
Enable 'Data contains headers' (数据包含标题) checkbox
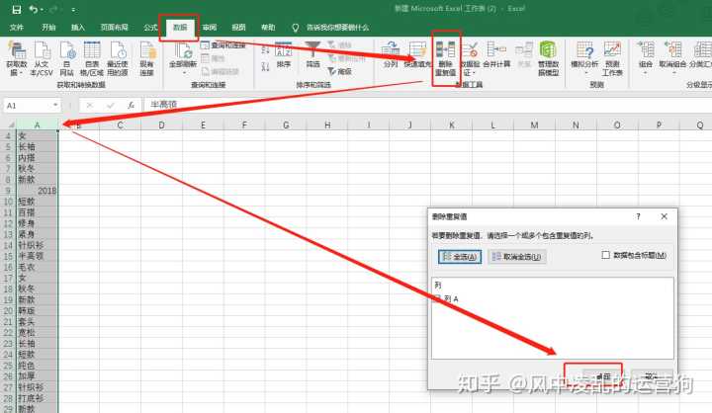tap(605, 256)
